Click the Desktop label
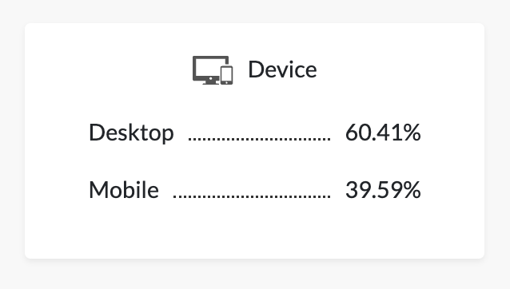Screen dimensions: 510x289 [x=131, y=133]
